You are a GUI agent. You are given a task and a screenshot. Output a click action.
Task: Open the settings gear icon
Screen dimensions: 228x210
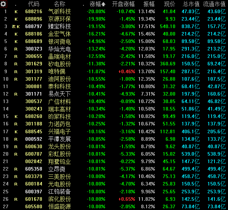(x=3, y=4)
